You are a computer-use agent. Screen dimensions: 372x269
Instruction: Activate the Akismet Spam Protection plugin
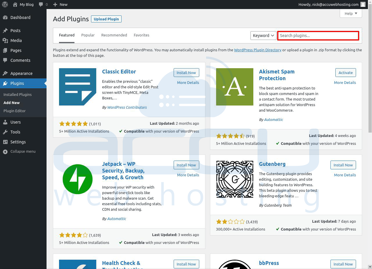coord(346,73)
